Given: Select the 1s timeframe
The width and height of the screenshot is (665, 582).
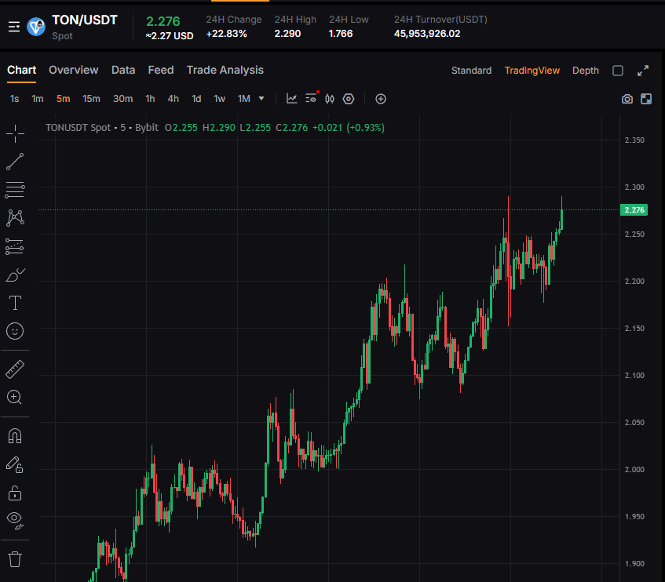Looking at the screenshot, I should click(14, 99).
